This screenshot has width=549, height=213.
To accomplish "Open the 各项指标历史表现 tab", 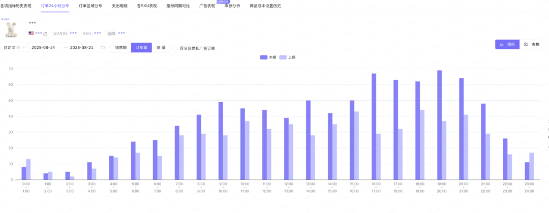I will [x=16, y=6].
